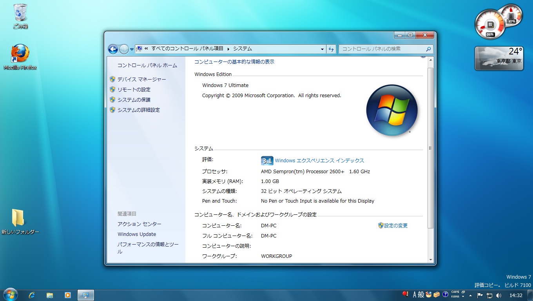Click the scroll-up arrow of the System window

tap(430, 60)
